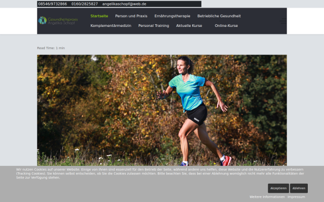Open the Personal Training page

coord(154,26)
